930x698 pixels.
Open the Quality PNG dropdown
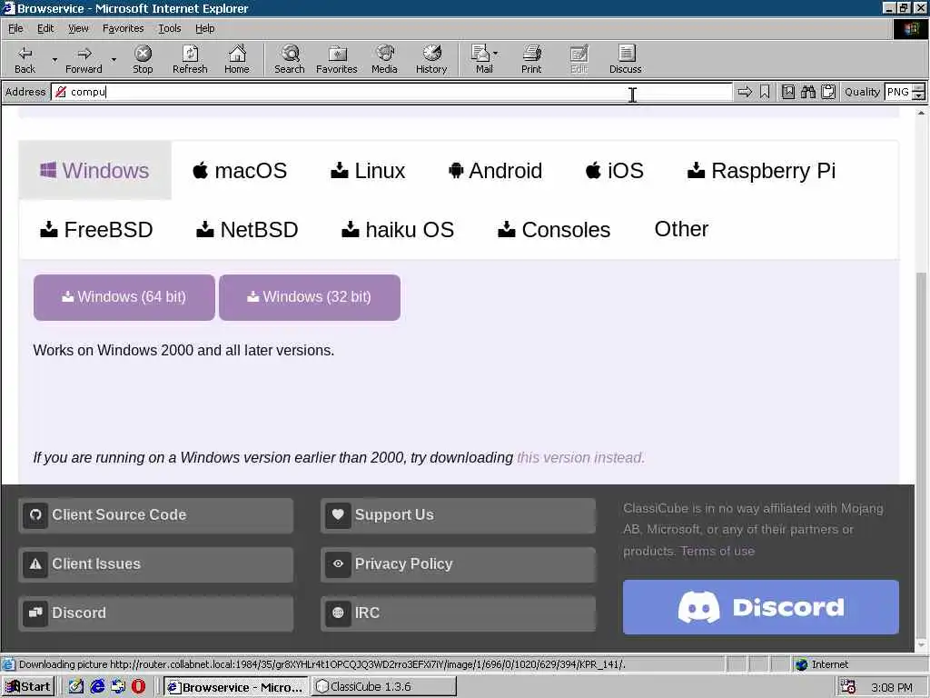(x=919, y=92)
